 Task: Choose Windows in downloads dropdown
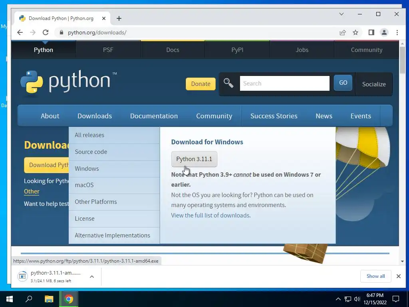[114, 169]
